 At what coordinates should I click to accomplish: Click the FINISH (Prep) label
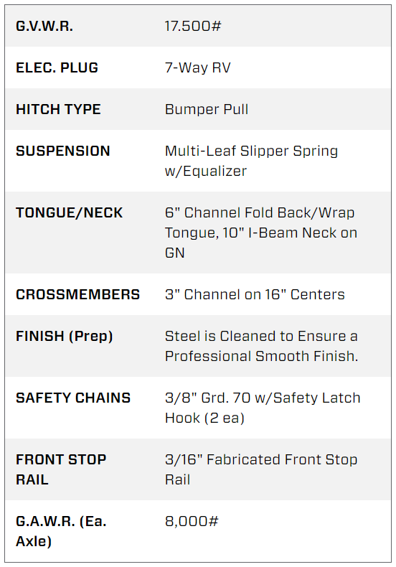tap(65, 337)
